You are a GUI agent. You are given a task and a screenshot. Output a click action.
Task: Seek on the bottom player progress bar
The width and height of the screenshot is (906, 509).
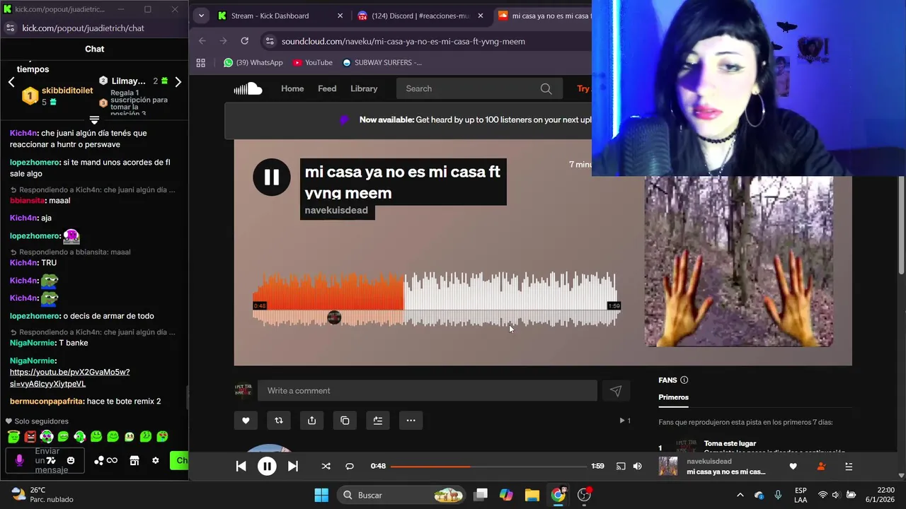coord(488,467)
